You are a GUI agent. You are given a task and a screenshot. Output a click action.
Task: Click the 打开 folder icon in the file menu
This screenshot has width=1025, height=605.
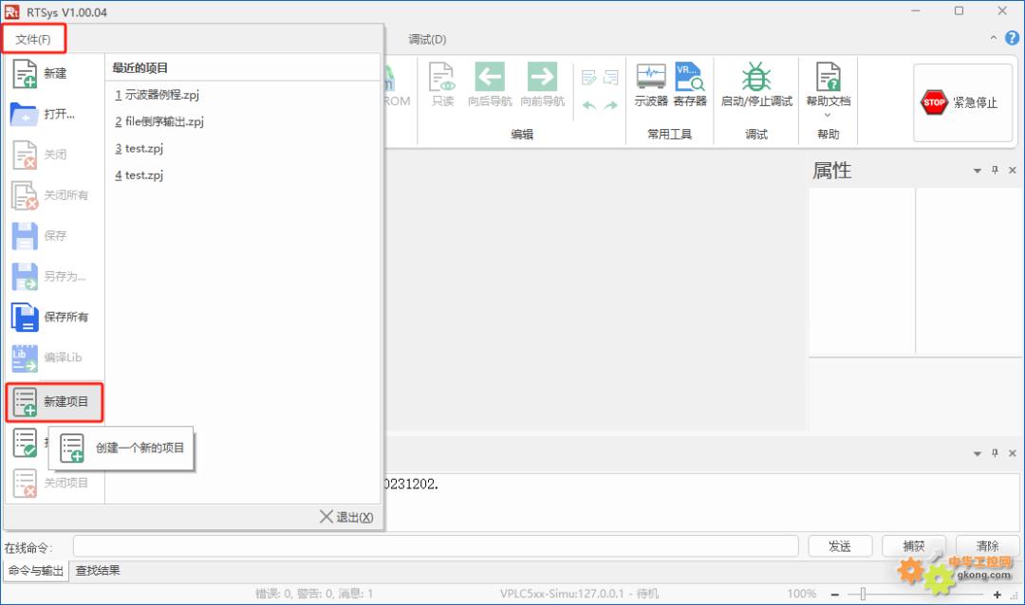click(x=24, y=115)
